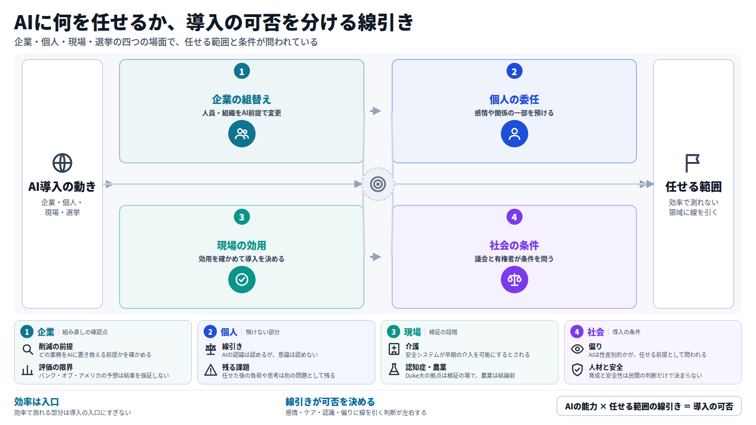756x425 pixels.
Task: Click the 任せる範囲 label
Action: coord(694,187)
